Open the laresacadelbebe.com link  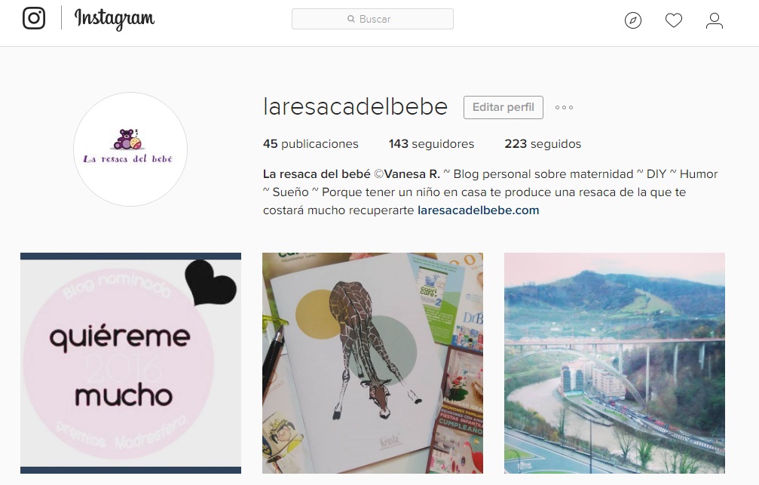478,210
